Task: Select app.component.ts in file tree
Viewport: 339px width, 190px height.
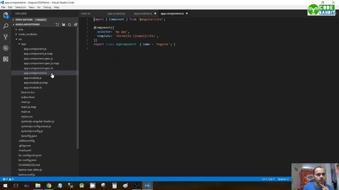Action: pos(35,73)
